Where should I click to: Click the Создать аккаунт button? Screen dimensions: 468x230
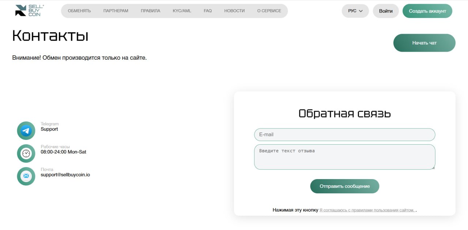427,11
